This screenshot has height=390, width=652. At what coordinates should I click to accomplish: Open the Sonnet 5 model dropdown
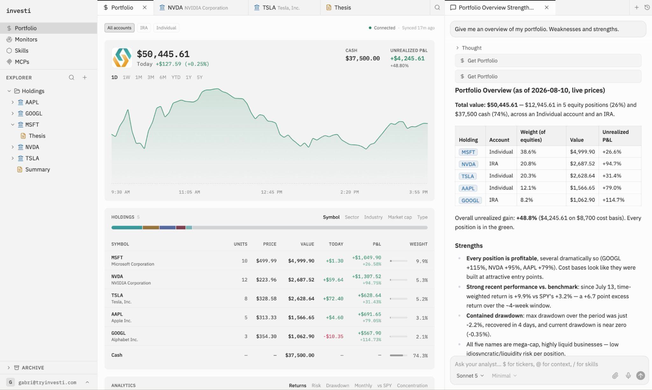(x=470, y=376)
